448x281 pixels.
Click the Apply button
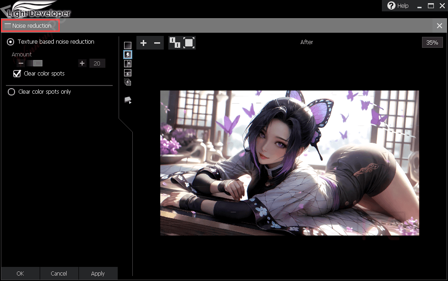[98, 273]
